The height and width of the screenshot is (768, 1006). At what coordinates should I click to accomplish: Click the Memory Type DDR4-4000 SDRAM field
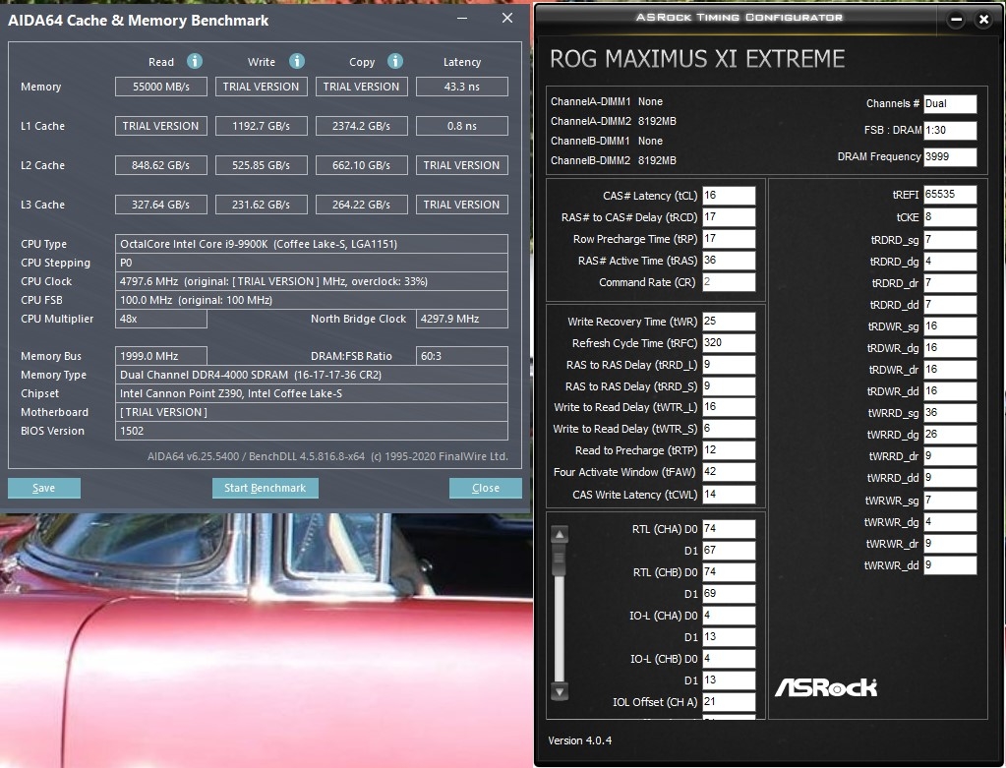tap(312, 375)
